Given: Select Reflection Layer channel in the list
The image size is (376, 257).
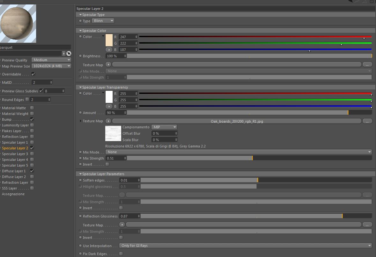Looking at the screenshot, I should (x=15, y=137).
